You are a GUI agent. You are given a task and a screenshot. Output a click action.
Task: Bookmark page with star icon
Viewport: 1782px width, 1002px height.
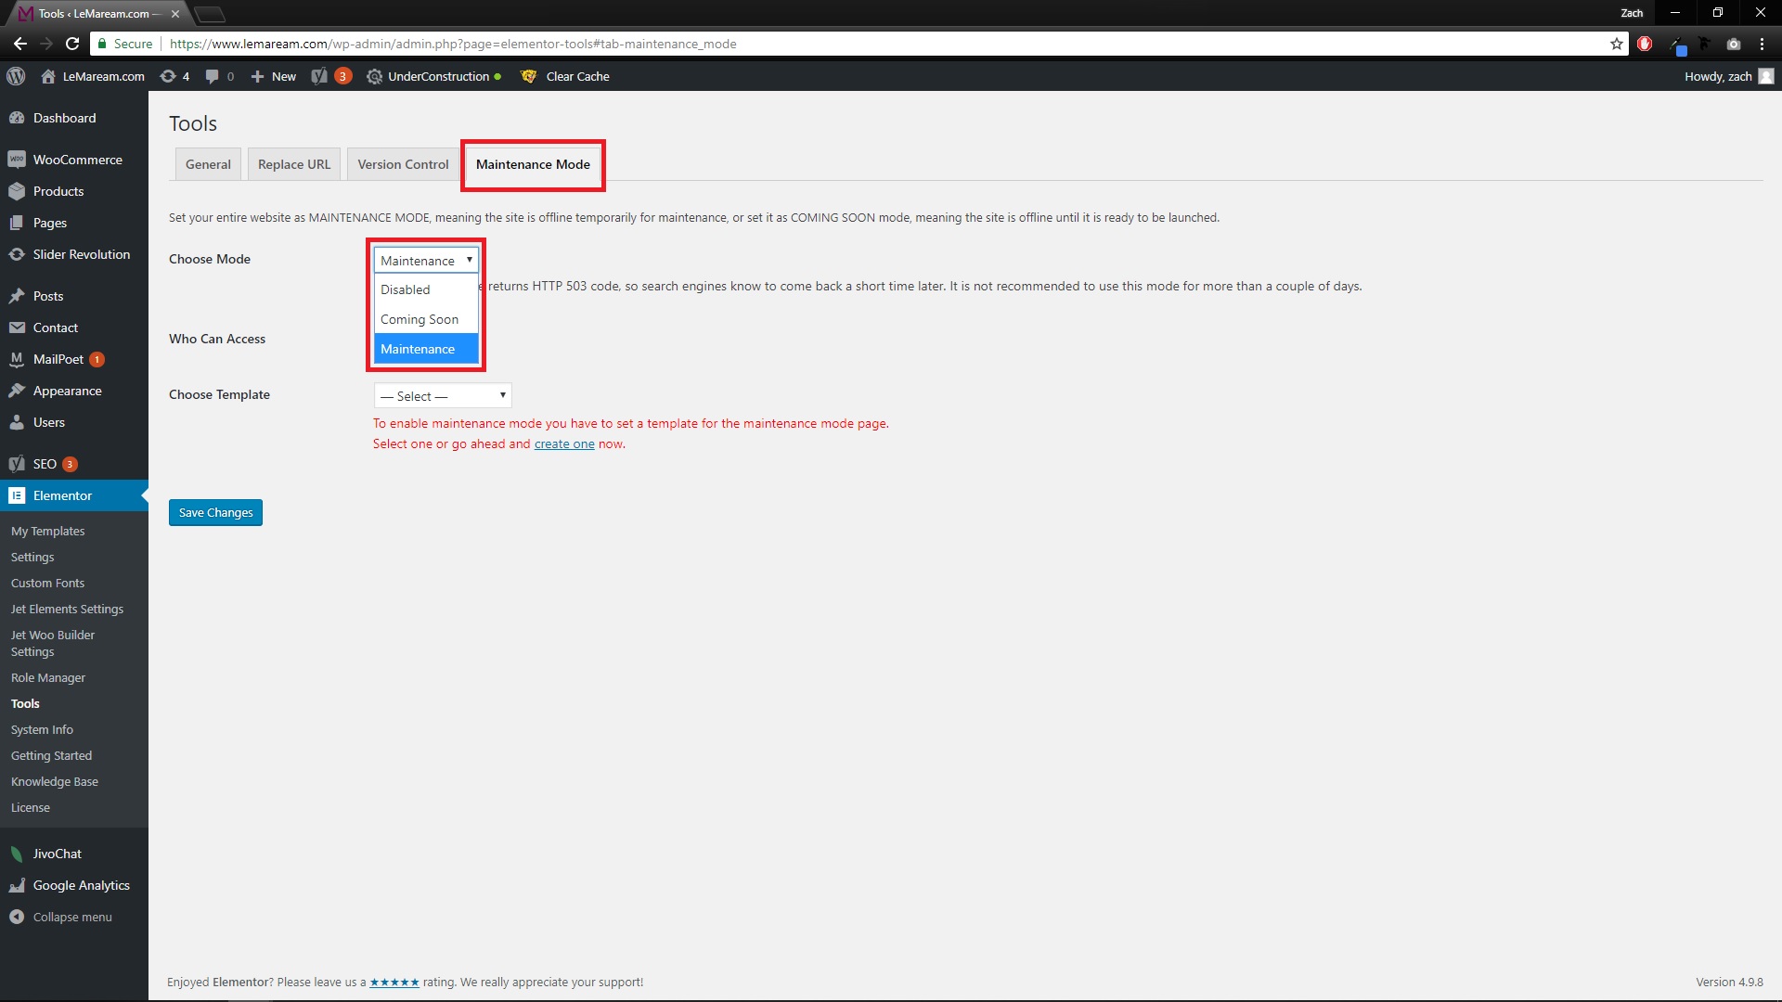coord(1616,44)
